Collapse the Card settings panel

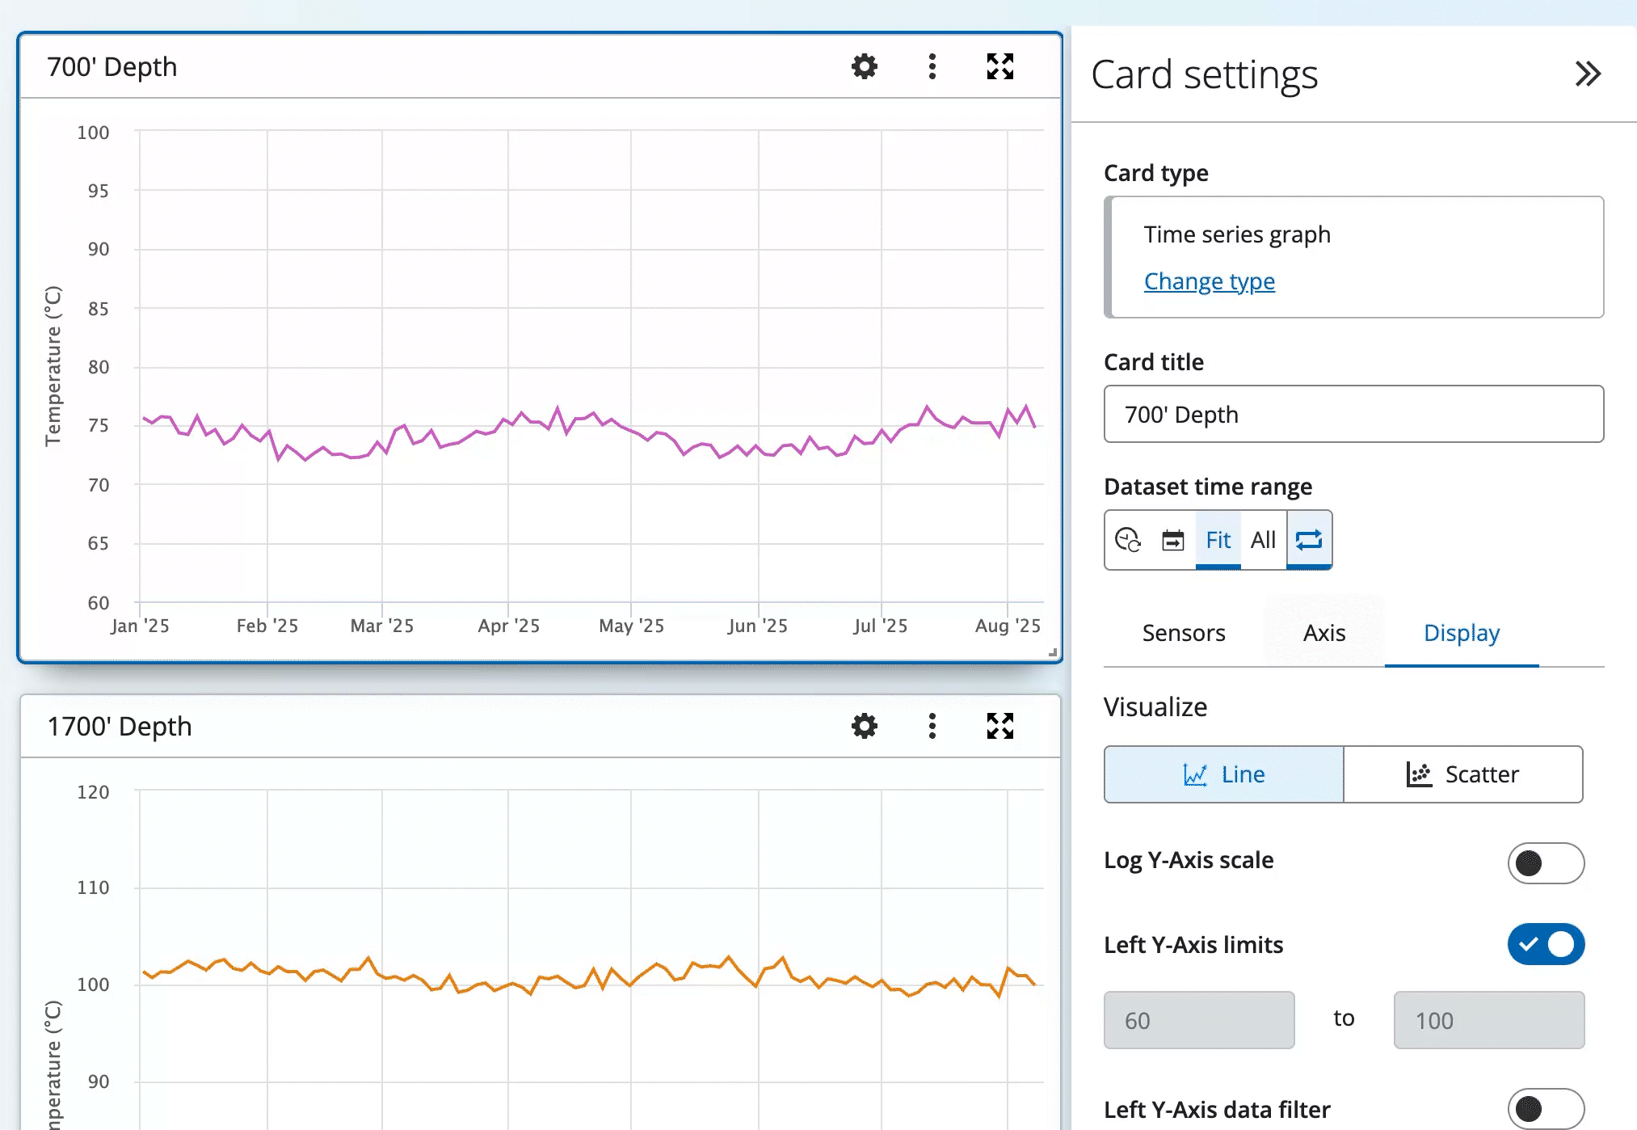click(x=1587, y=74)
